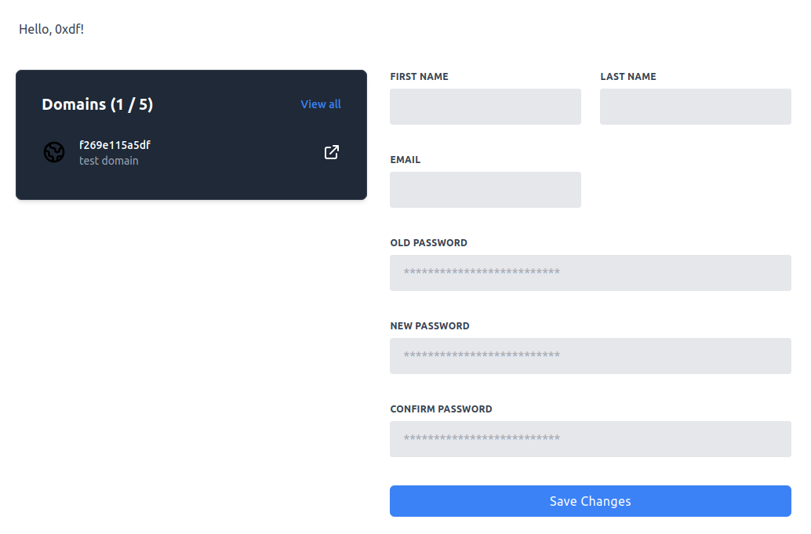
Task: Focus the First Name input field
Action: 486,107
